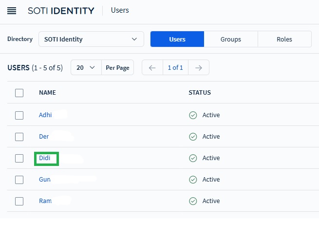Click the Active status checkmark icon for Adhi
319x225 pixels.
(x=193, y=115)
